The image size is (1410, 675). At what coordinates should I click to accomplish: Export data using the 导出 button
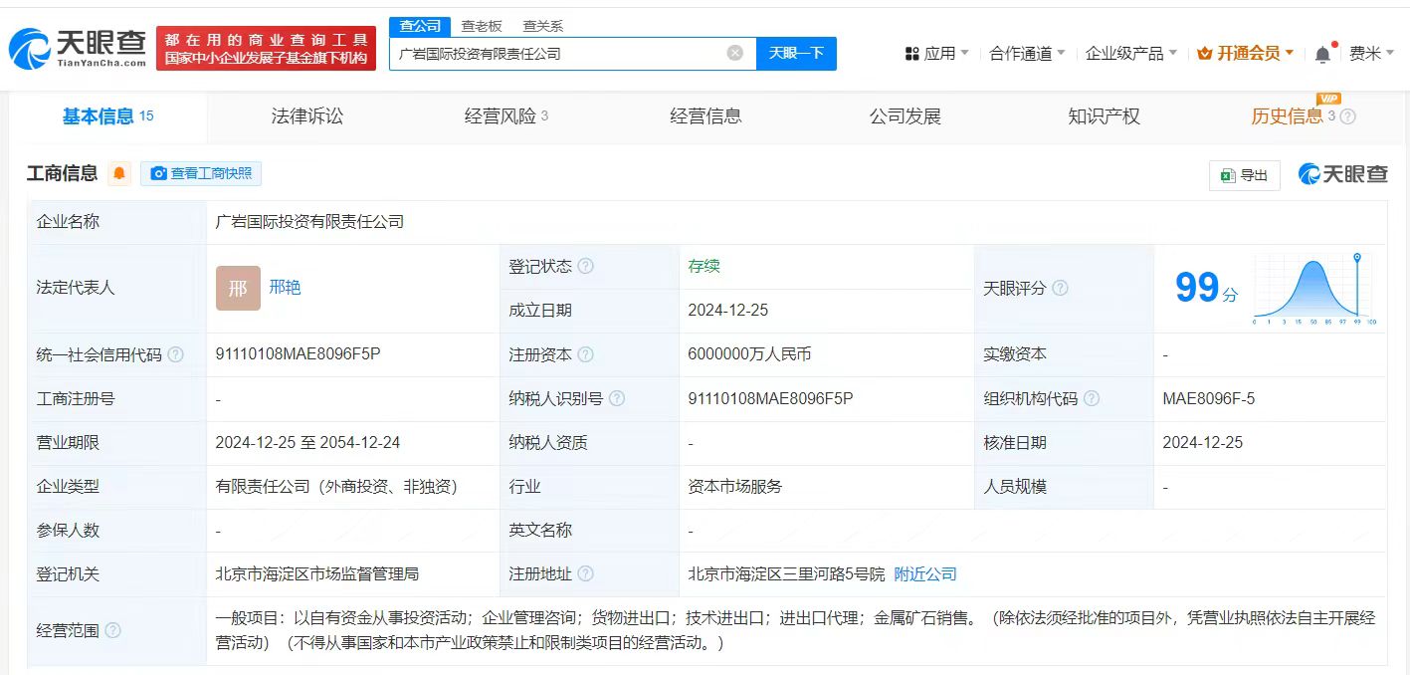pos(1244,175)
